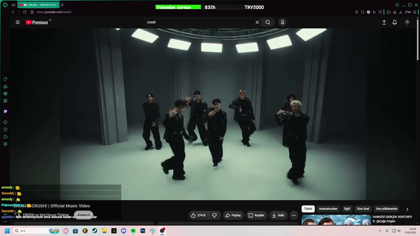Add page to bookmarks with heart icon
The width and height of the screenshot is (420, 236).
(380, 12)
